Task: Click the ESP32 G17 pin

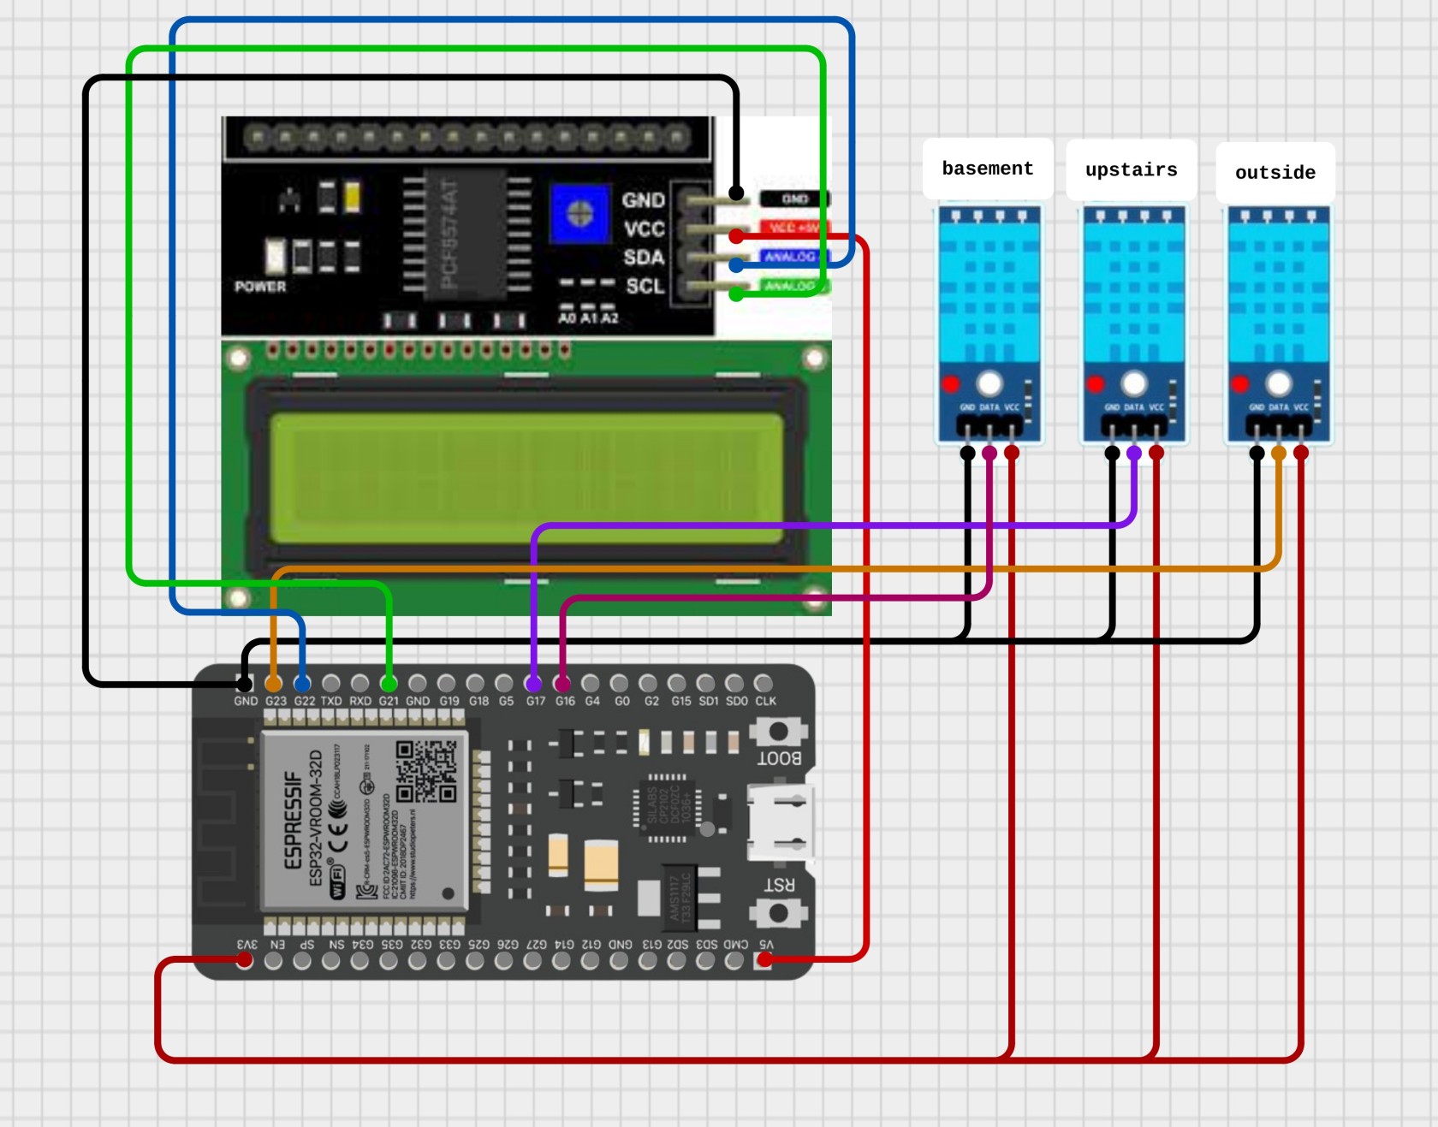Action: tap(533, 684)
